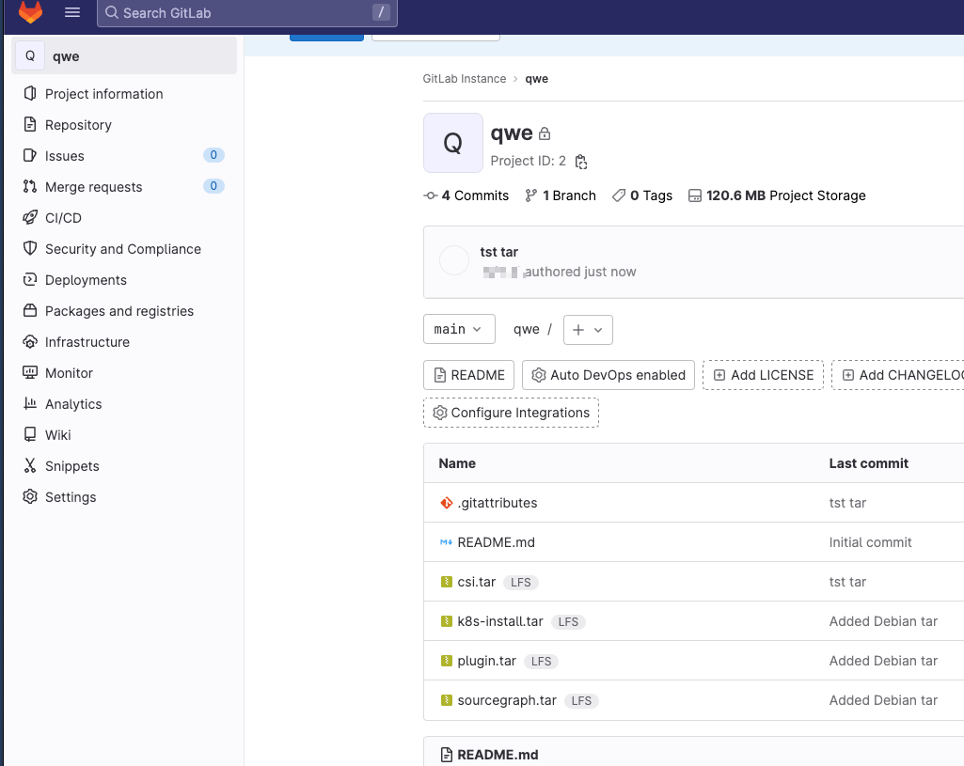The image size is (964, 766).
Task: Open the qwe project sidebar header
Action: (124, 55)
